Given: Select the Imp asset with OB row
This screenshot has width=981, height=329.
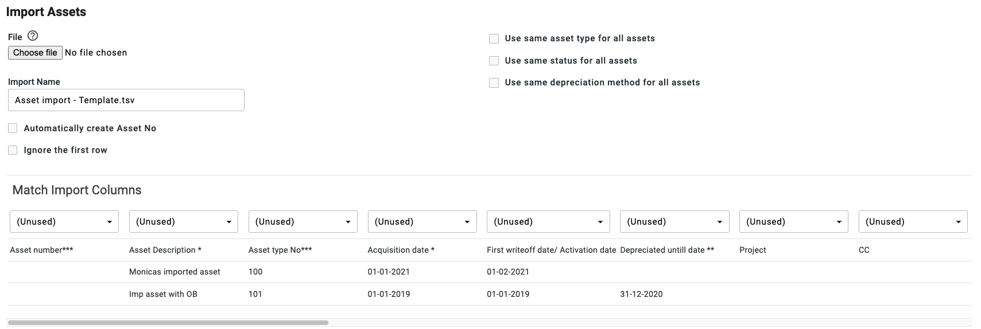Looking at the screenshot, I should click(x=163, y=295).
